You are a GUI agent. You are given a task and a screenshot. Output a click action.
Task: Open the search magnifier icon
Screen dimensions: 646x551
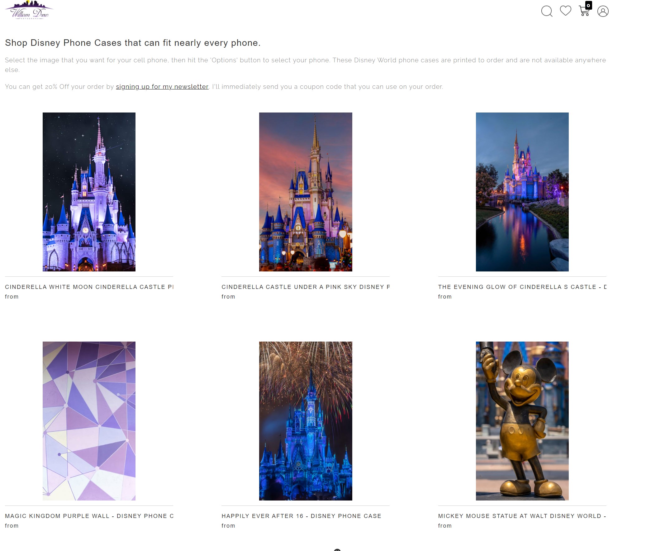547,11
